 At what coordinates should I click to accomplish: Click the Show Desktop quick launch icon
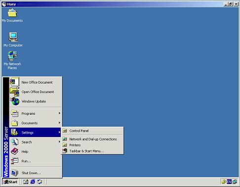tap(26, 182)
